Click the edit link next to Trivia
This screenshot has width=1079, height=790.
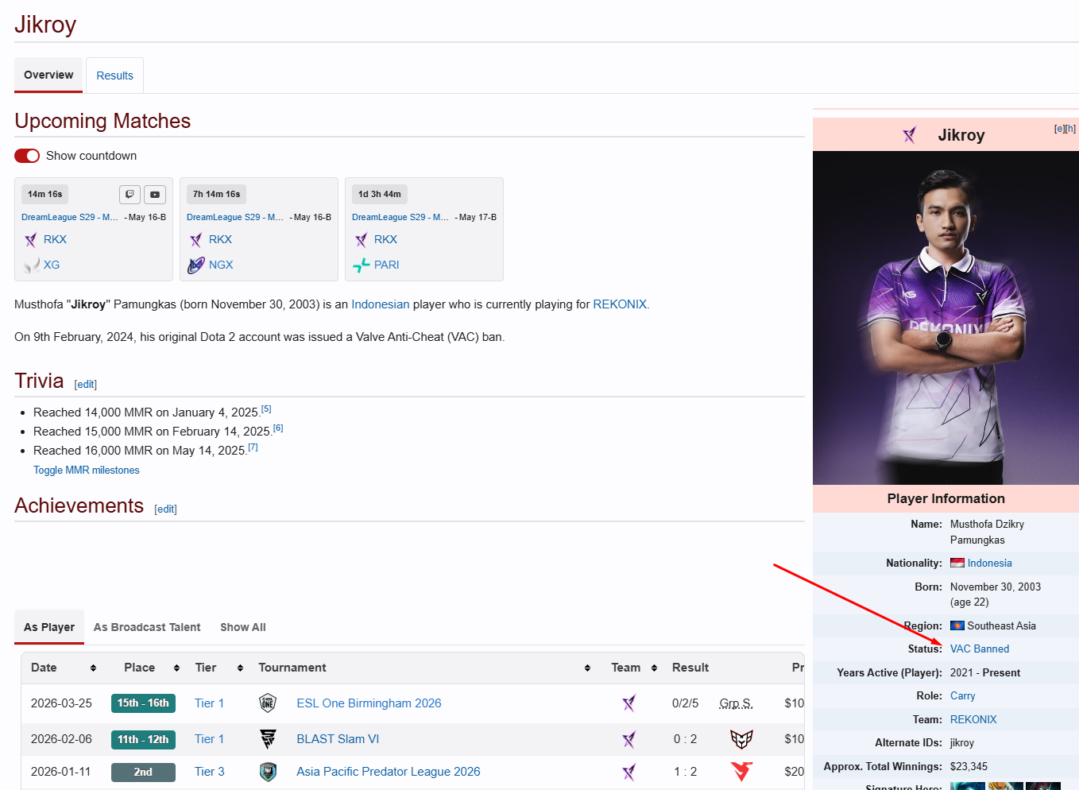coord(86,385)
